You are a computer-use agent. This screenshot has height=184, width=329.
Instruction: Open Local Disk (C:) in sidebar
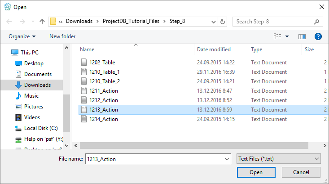pyautogui.click(x=41, y=128)
